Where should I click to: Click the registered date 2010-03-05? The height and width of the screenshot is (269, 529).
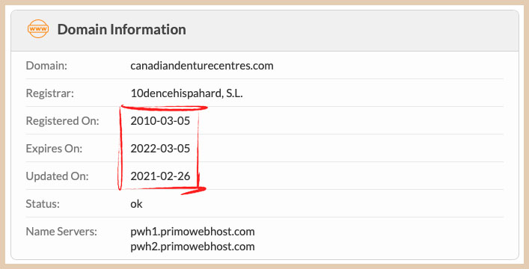[160, 121]
